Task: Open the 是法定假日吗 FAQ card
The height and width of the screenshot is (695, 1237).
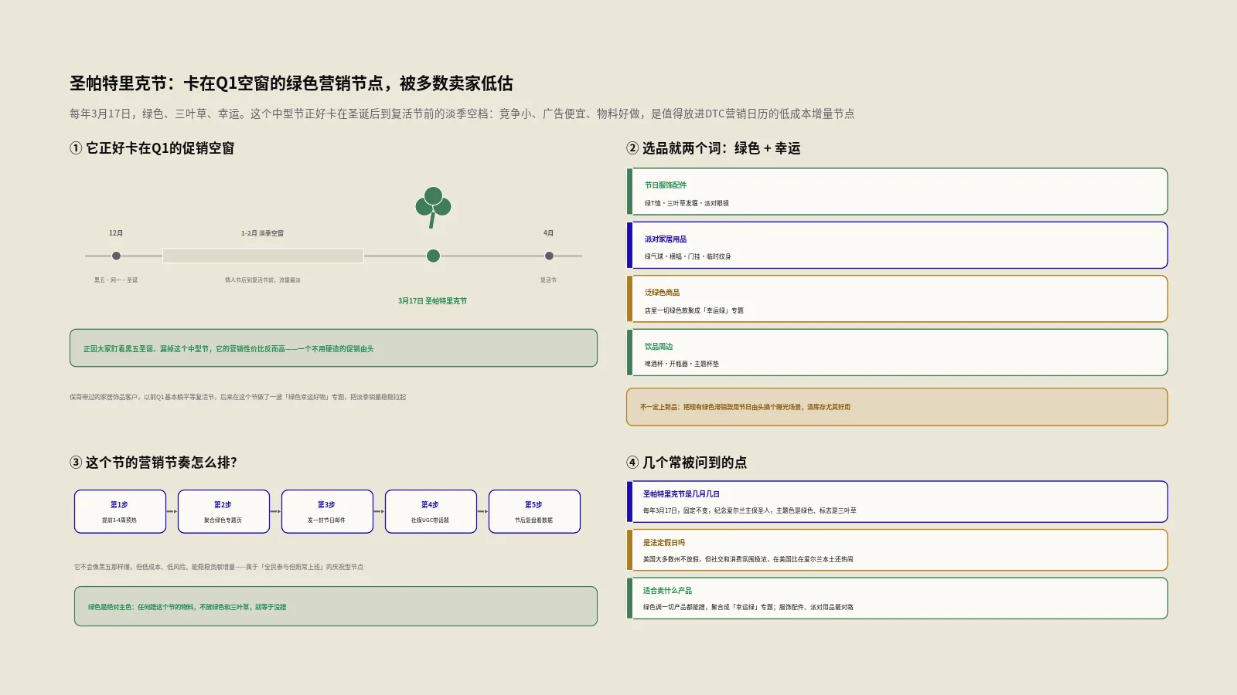Action: coord(897,550)
